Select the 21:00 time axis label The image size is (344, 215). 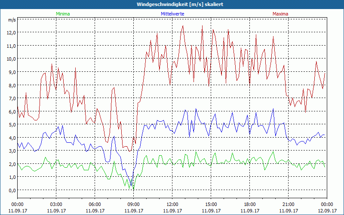point(288,204)
